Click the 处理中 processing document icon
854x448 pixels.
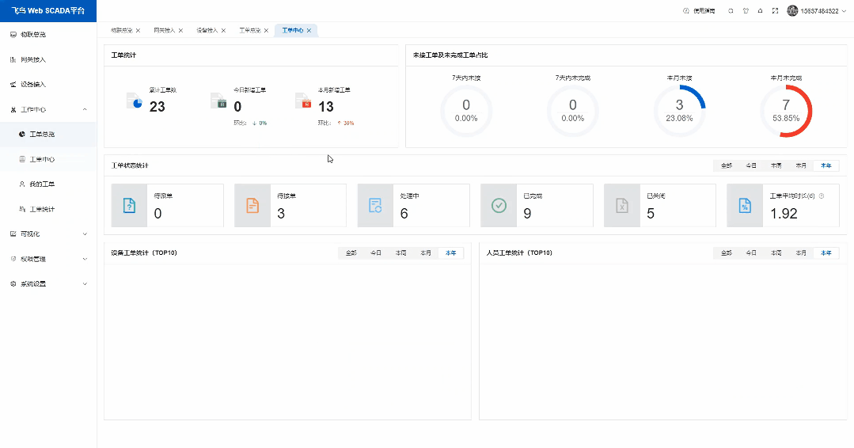375,205
